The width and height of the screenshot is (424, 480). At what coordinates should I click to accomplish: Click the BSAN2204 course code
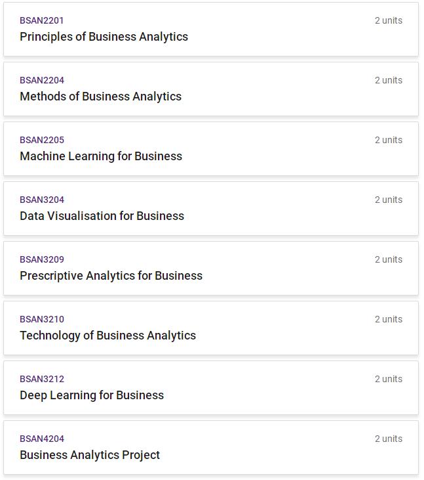point(42,80)
